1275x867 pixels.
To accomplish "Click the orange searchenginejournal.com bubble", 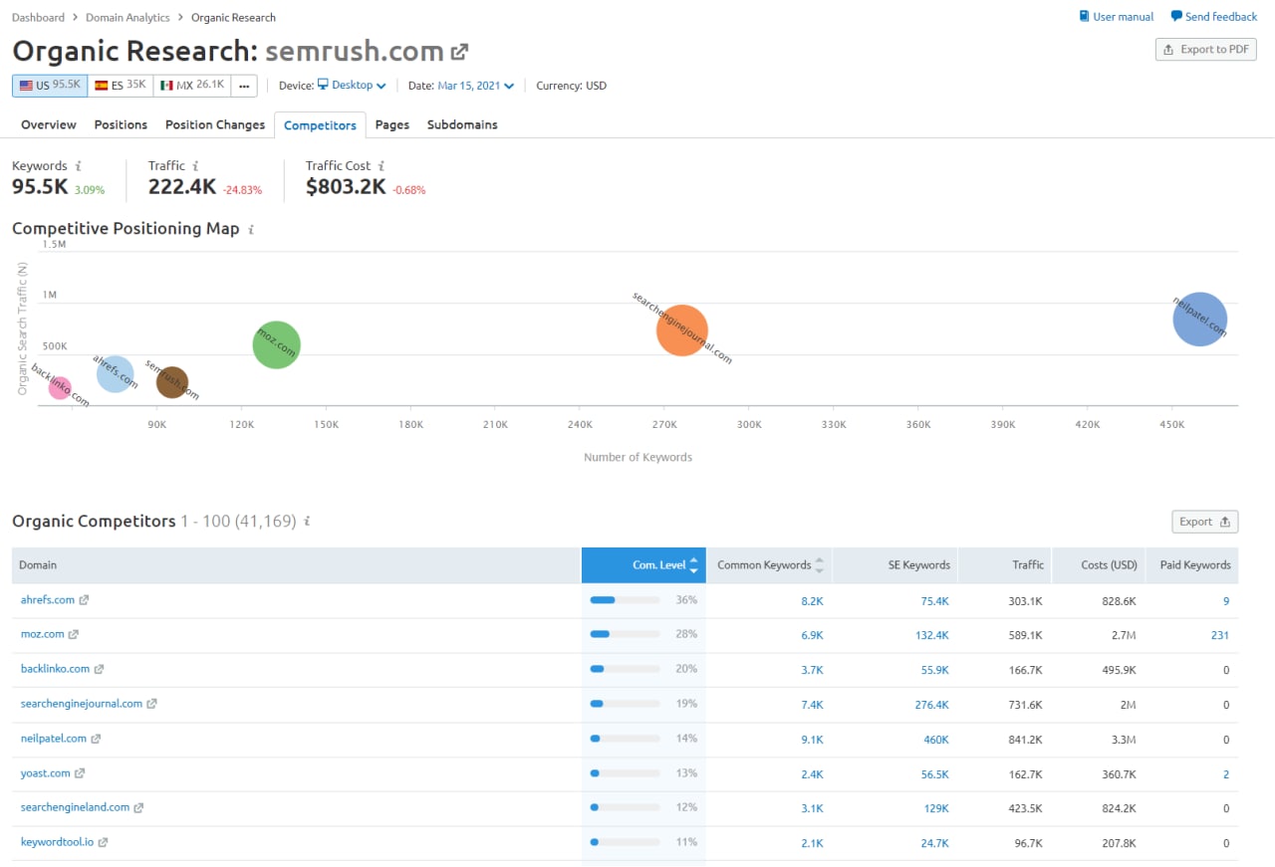I will 682,330.
